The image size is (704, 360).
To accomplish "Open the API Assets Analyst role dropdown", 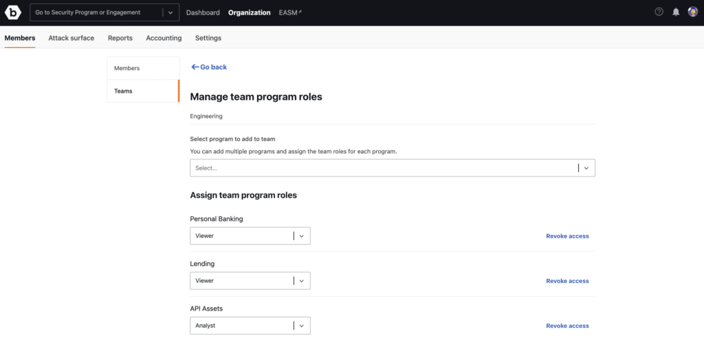I will [250, 326].
